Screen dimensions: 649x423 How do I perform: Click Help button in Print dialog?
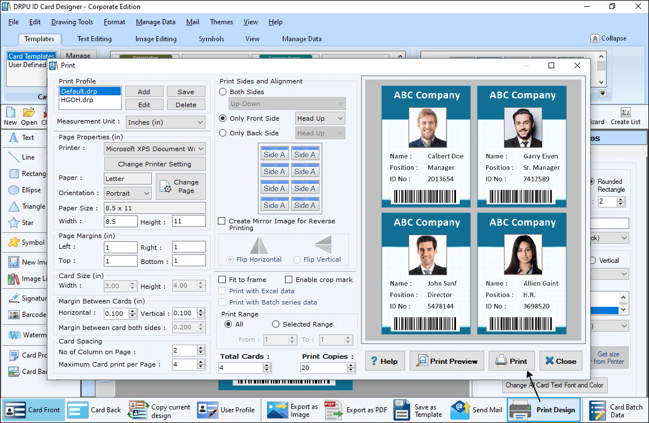(385, 361)
